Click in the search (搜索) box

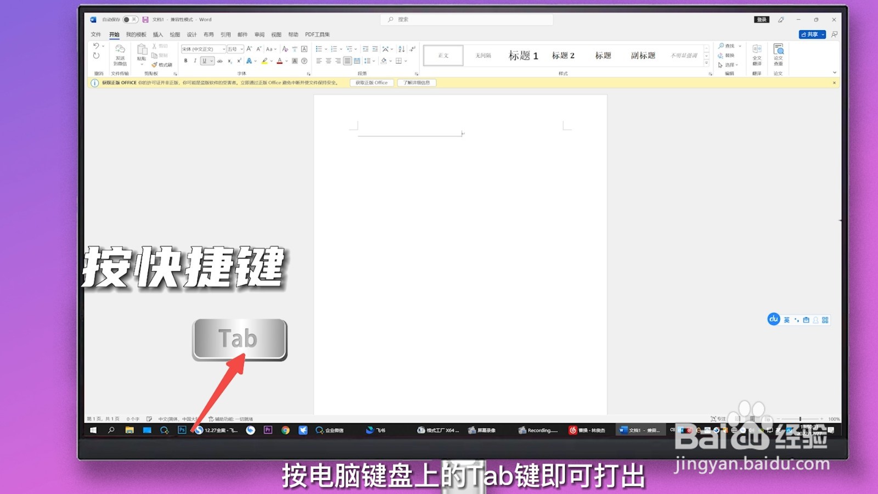coord(466,20)
